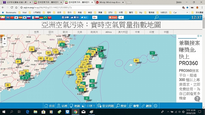Image resolution: width=205 pixels, height=115 pixels.
Task: Open 口罩 mask page in bottom menu
Action: coord(89,106)
